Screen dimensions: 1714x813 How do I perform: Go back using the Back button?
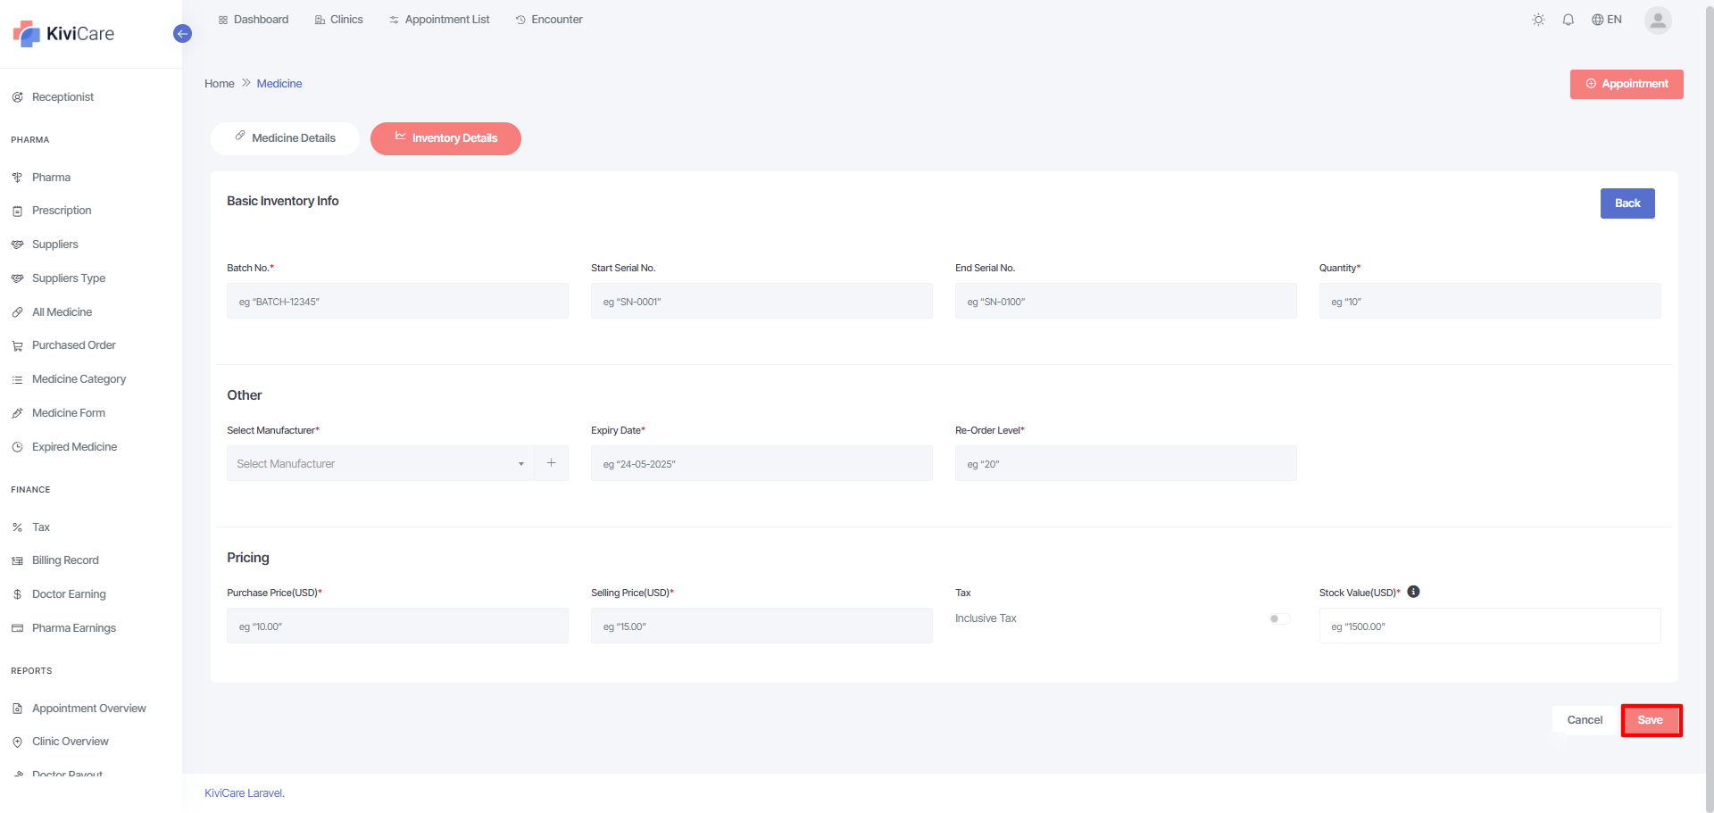point(1627,203)
